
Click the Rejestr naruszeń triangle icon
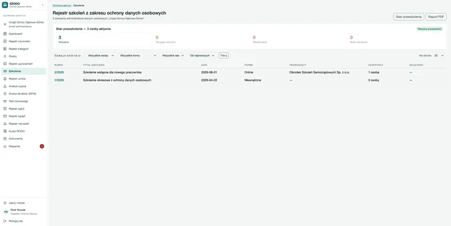coord(5,123)
